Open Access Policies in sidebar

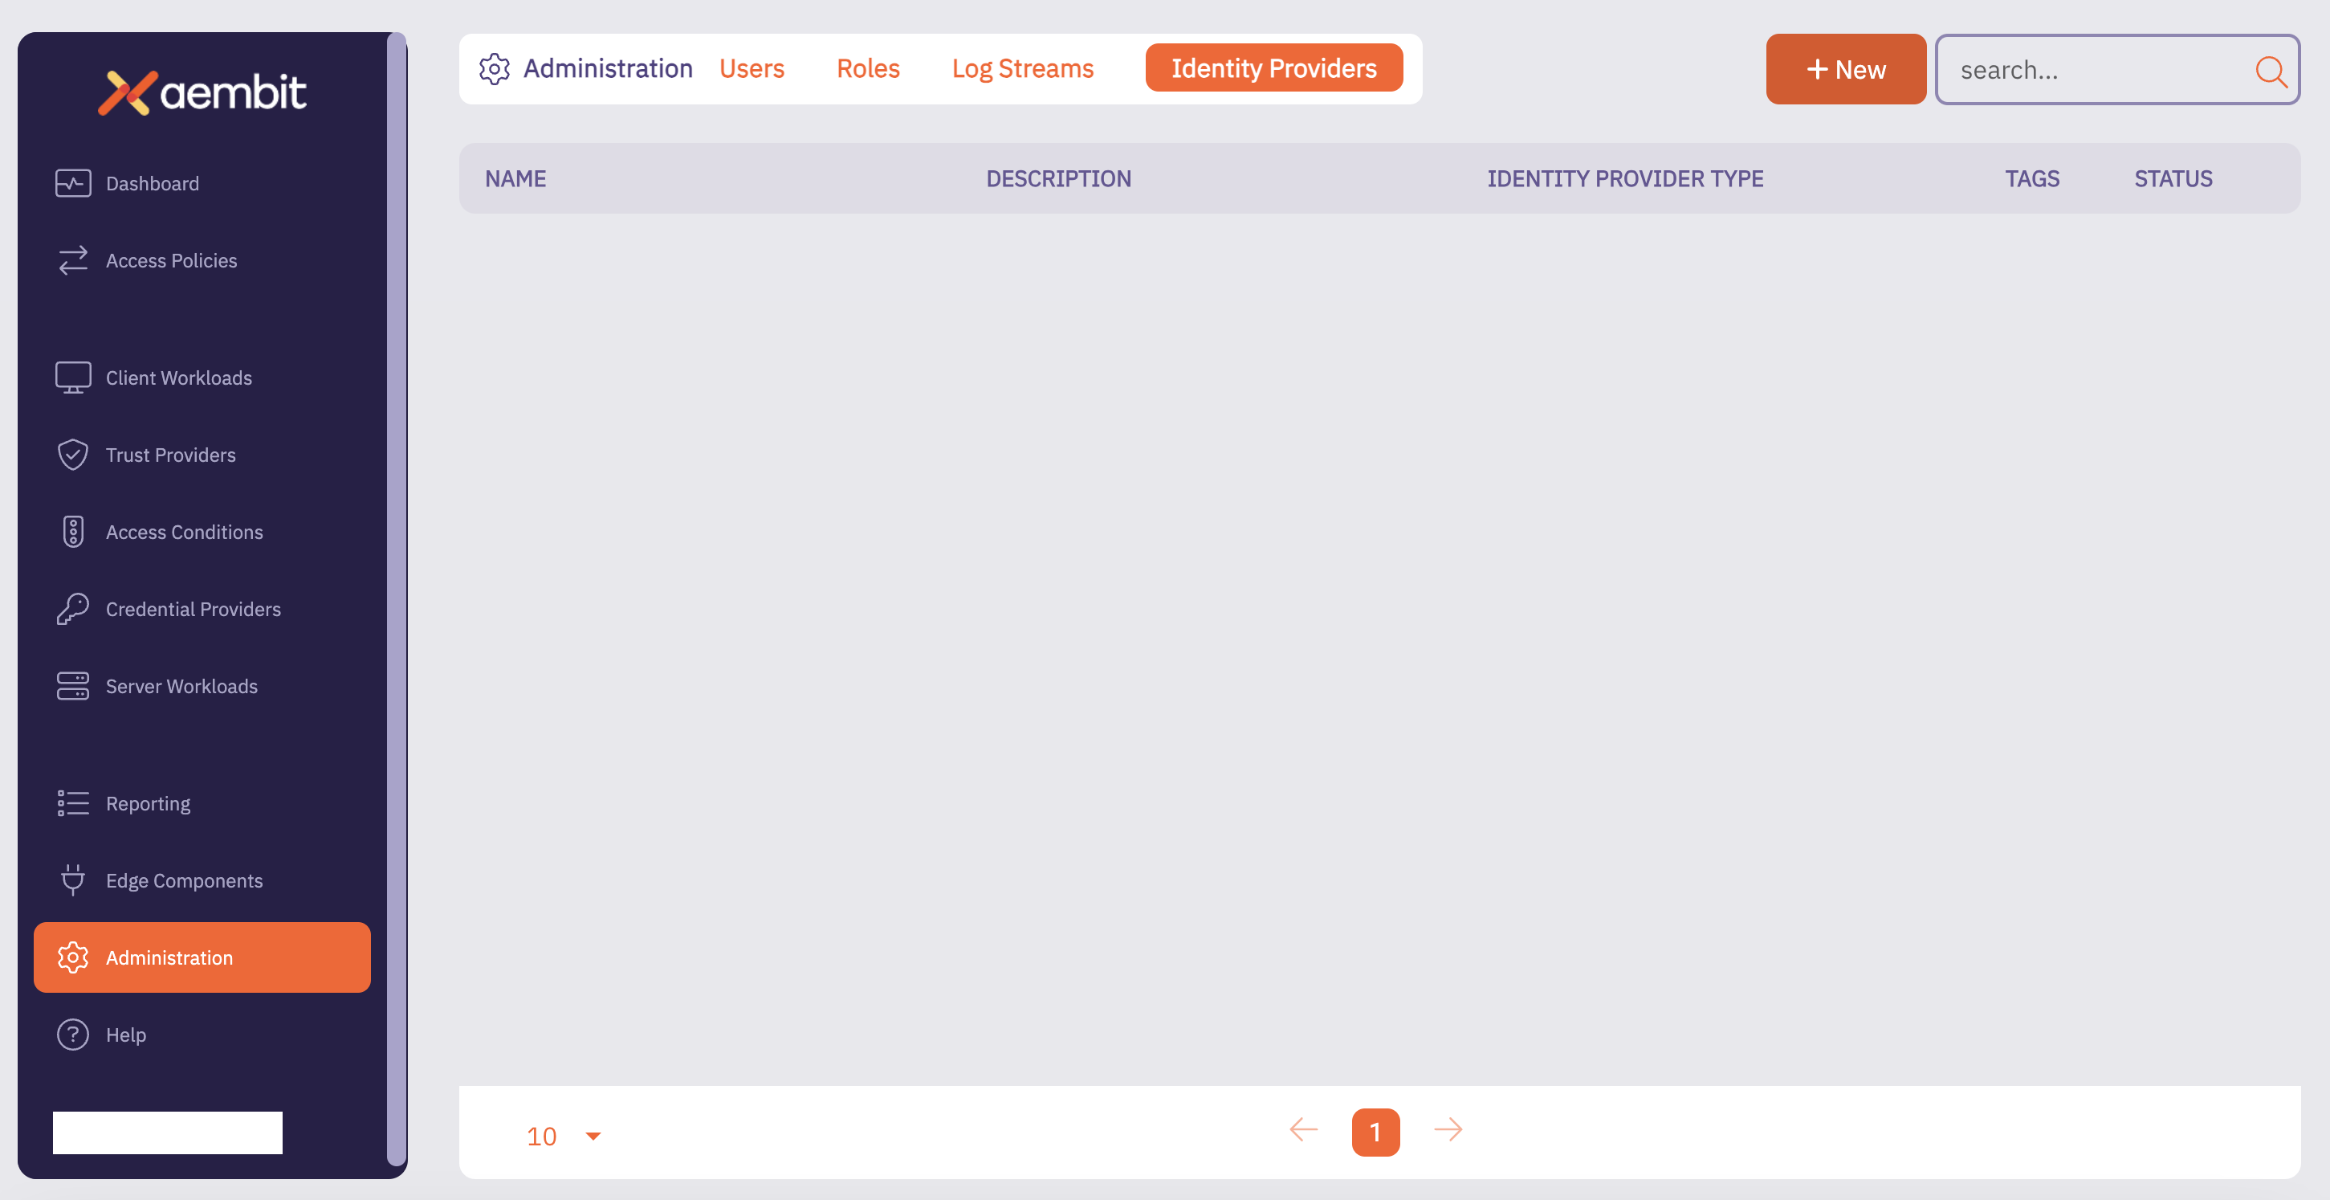click(202, 259)
